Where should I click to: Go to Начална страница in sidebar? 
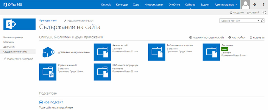[13, 37]
